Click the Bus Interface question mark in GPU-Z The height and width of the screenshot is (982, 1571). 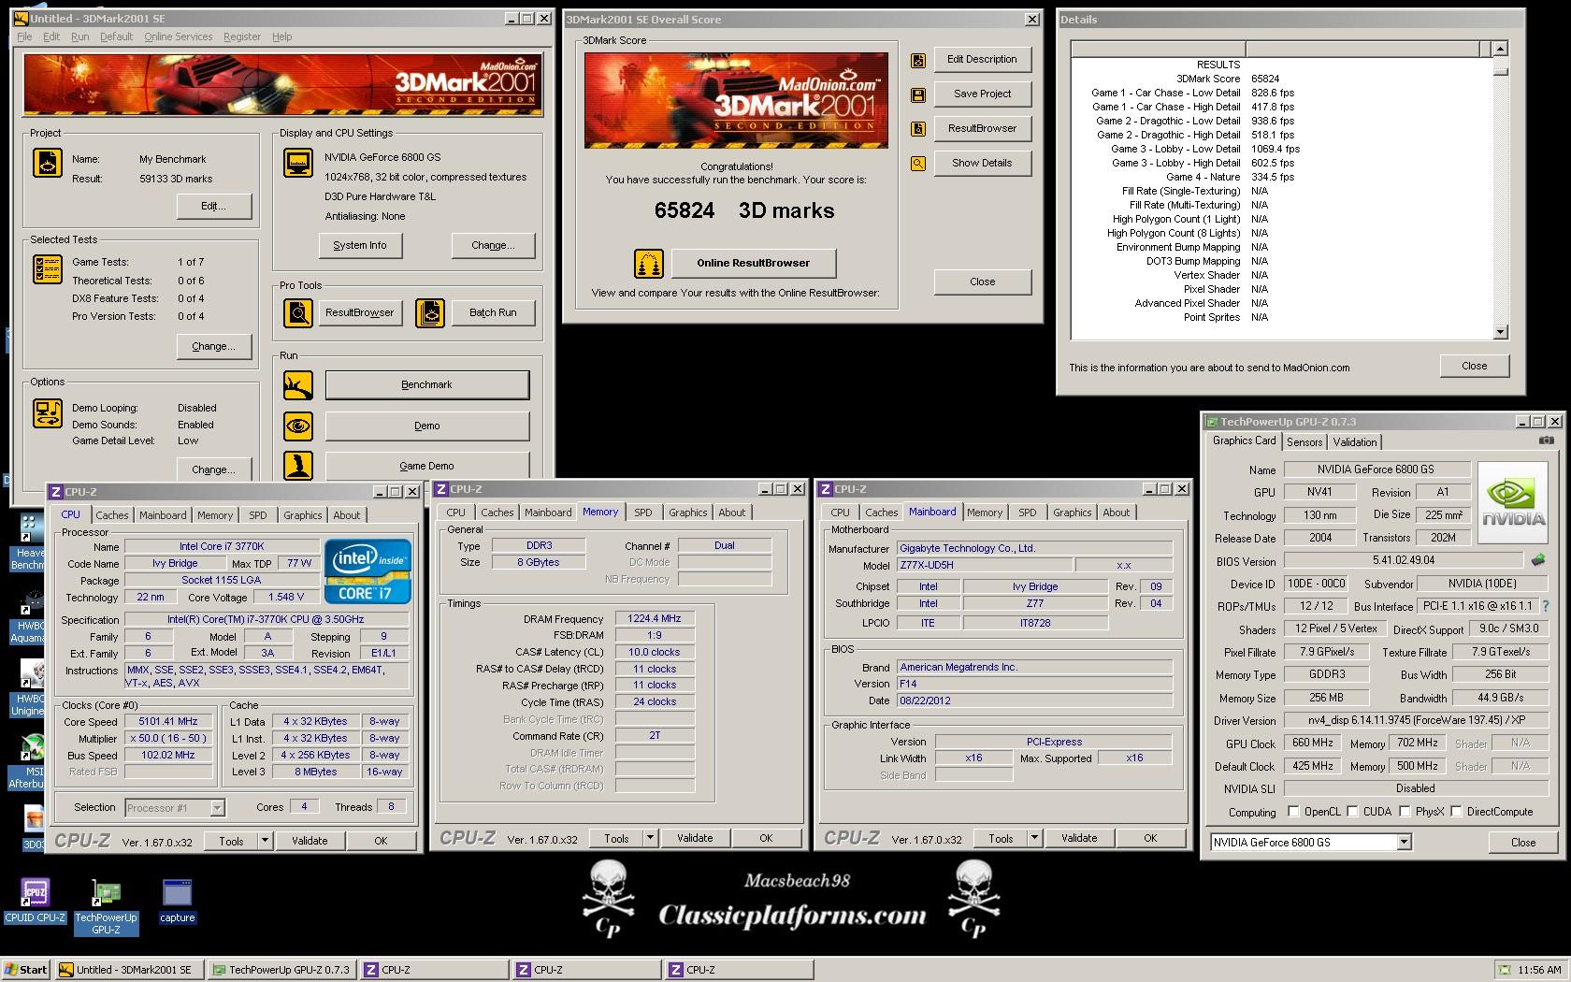pos(1545,606)
